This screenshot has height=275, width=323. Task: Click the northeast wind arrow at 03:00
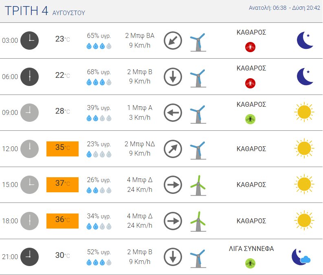click(173, 40)
